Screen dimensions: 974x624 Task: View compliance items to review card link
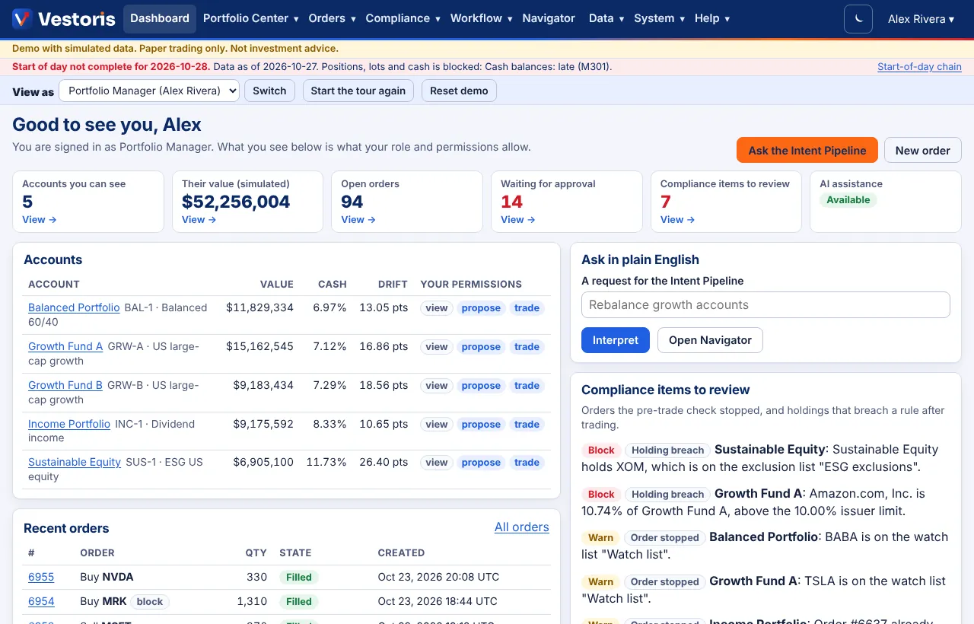678,219
